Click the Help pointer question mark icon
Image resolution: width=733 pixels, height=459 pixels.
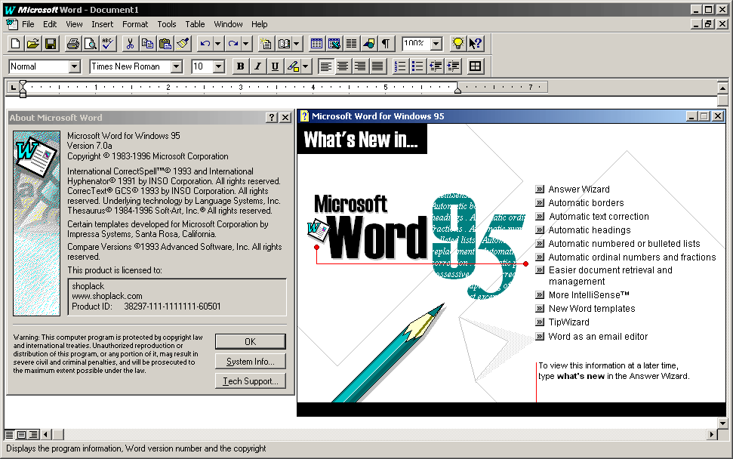pyautogui.click(x=476, y=44)
